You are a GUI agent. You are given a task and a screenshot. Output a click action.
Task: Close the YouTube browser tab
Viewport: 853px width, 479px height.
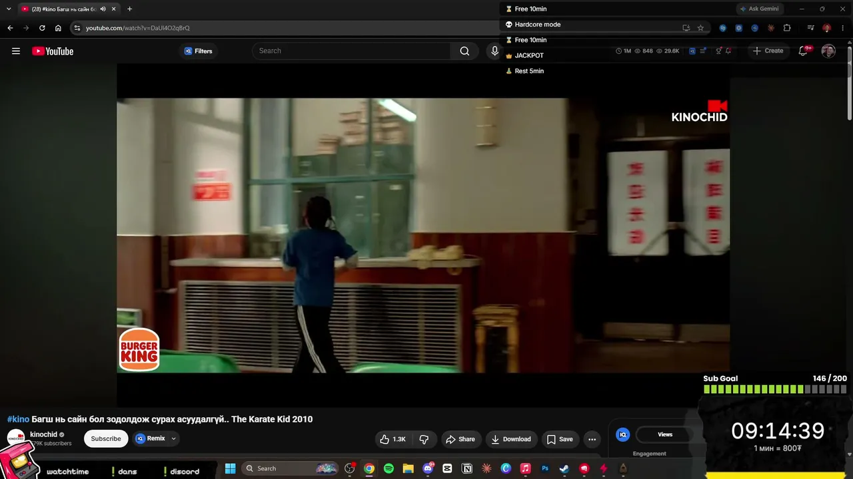[114, 9]
